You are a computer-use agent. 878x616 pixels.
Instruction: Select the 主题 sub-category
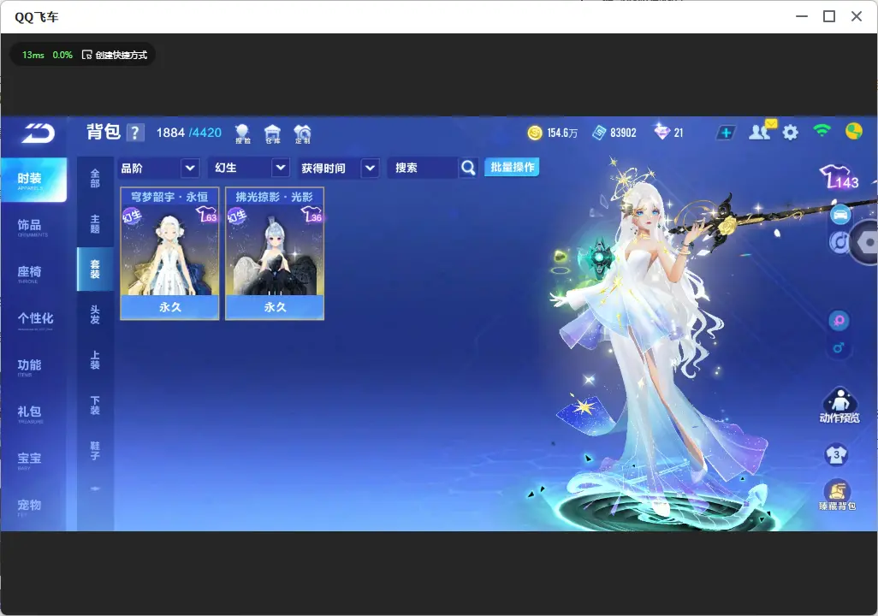[95, 223]
